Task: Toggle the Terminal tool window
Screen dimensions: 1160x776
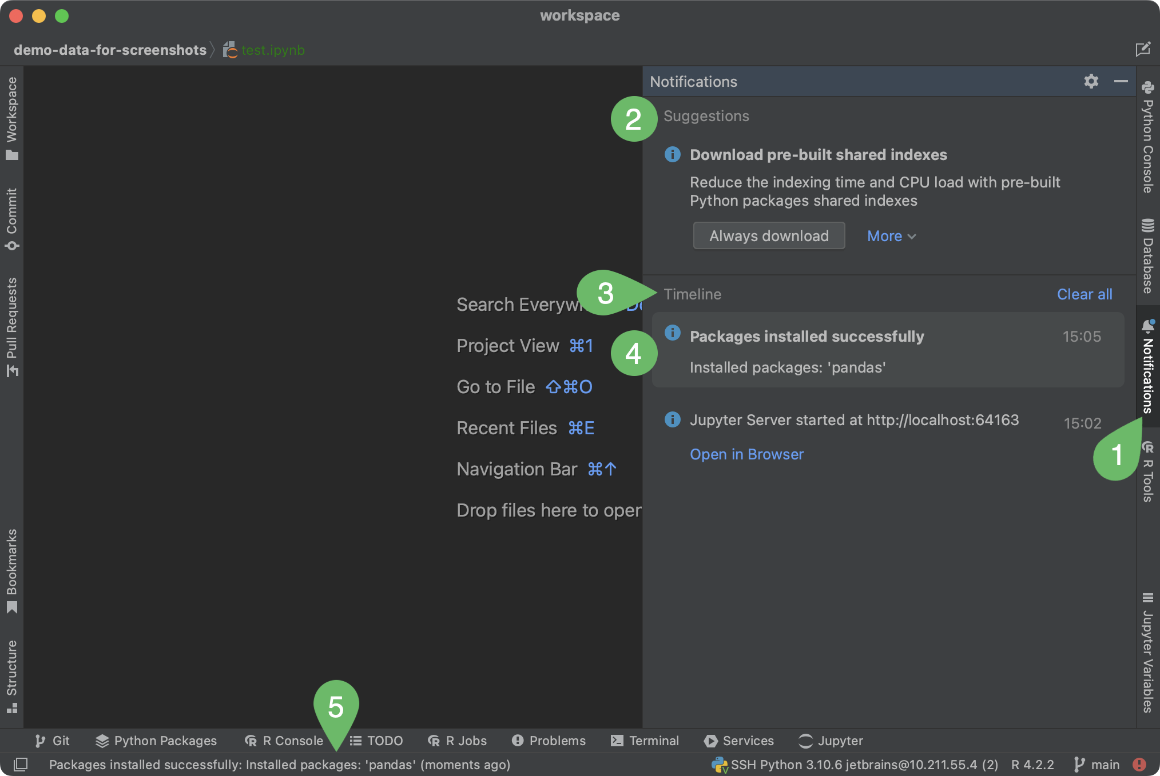Action: pyautogui.click(x=645, y=741)
